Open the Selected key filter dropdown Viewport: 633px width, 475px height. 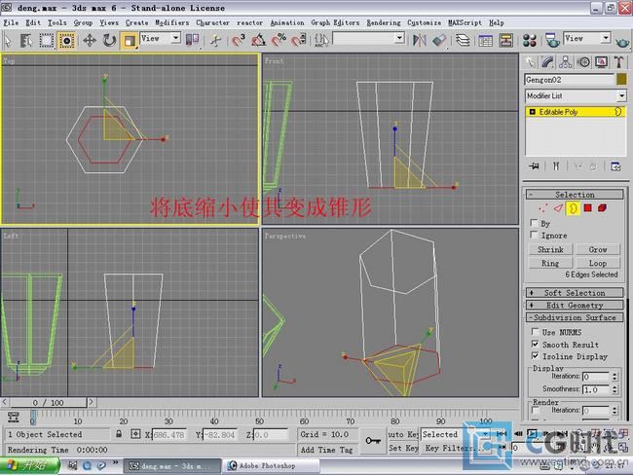[x=485, y=434]
